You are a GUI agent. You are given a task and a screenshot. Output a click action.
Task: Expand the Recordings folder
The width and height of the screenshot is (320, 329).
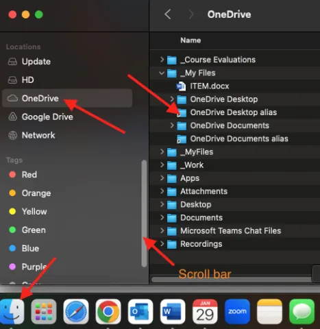(x=162, y=244)
